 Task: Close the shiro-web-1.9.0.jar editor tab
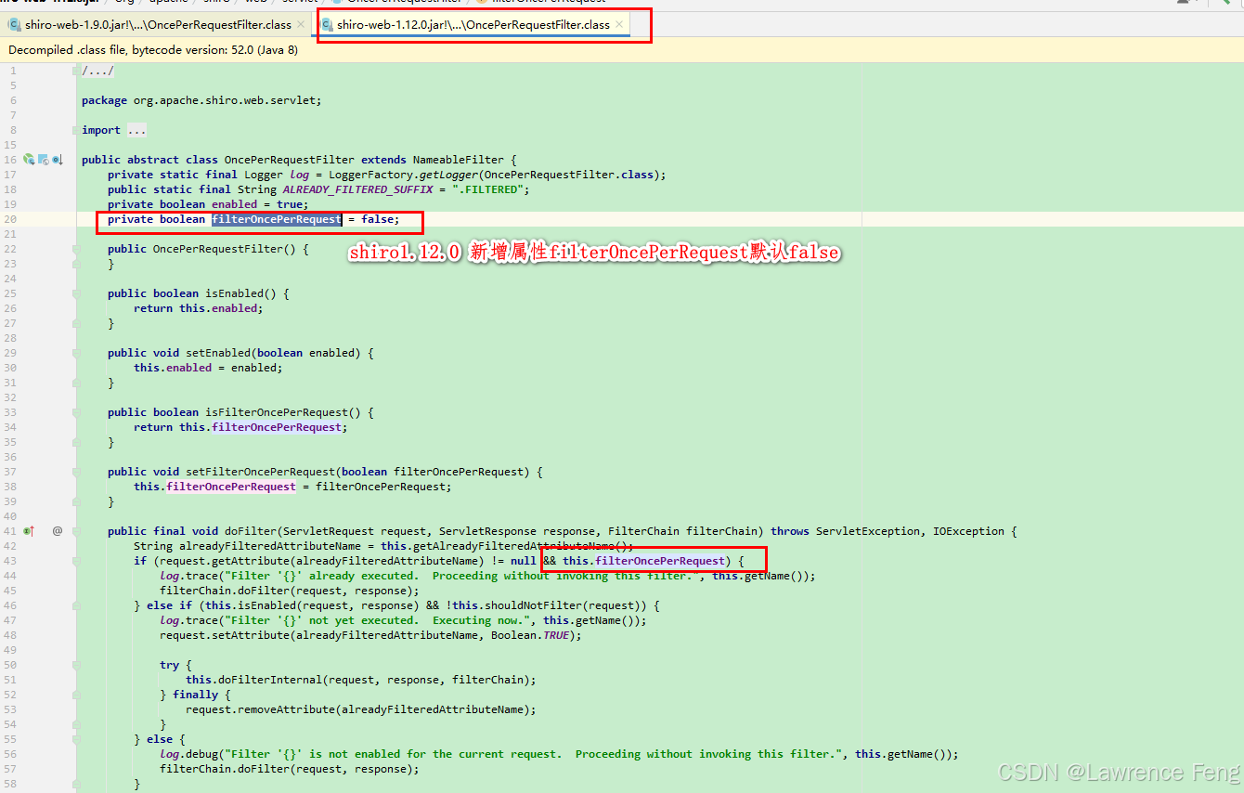pyautogui.click(x=301, y=25)
